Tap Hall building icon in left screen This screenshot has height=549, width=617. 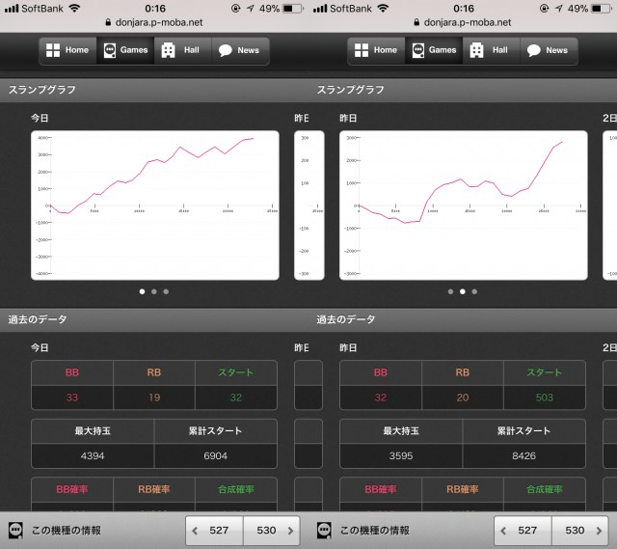(x=168, y=50)
